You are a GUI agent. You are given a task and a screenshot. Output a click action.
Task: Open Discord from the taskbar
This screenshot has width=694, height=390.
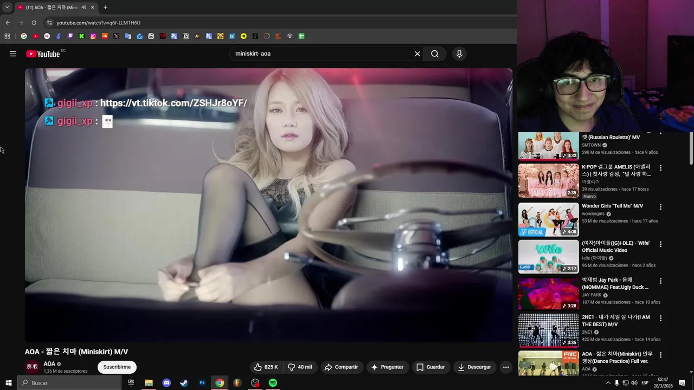coord(166,383)
